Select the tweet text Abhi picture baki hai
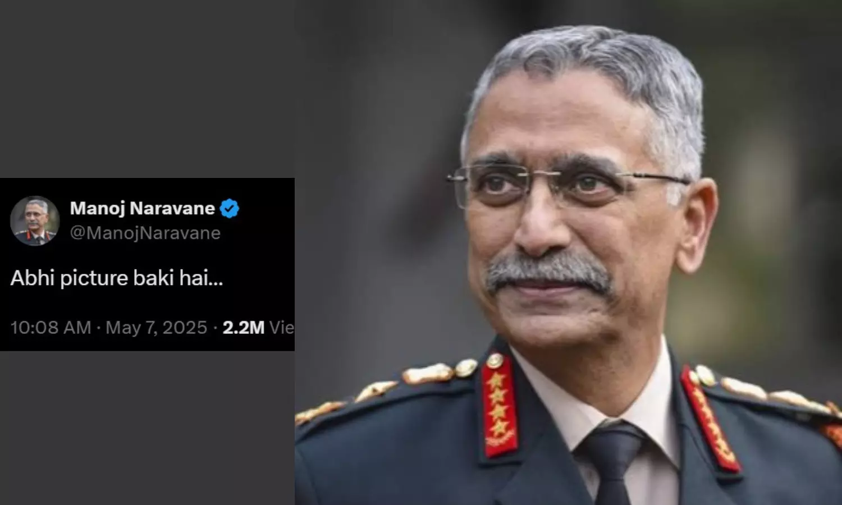842x505 pixels. click(x=117, y=278)
